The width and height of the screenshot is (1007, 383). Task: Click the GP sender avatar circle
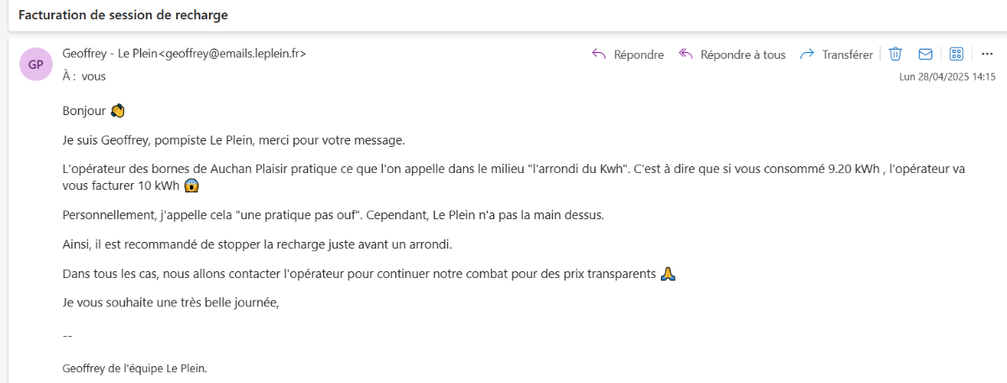[x=36, y=64]
